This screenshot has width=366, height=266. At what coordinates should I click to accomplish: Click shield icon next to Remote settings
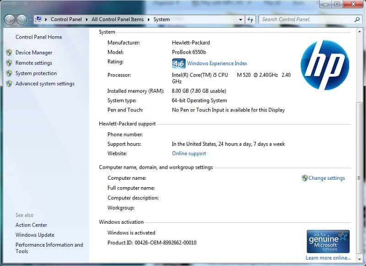(9, 63)
